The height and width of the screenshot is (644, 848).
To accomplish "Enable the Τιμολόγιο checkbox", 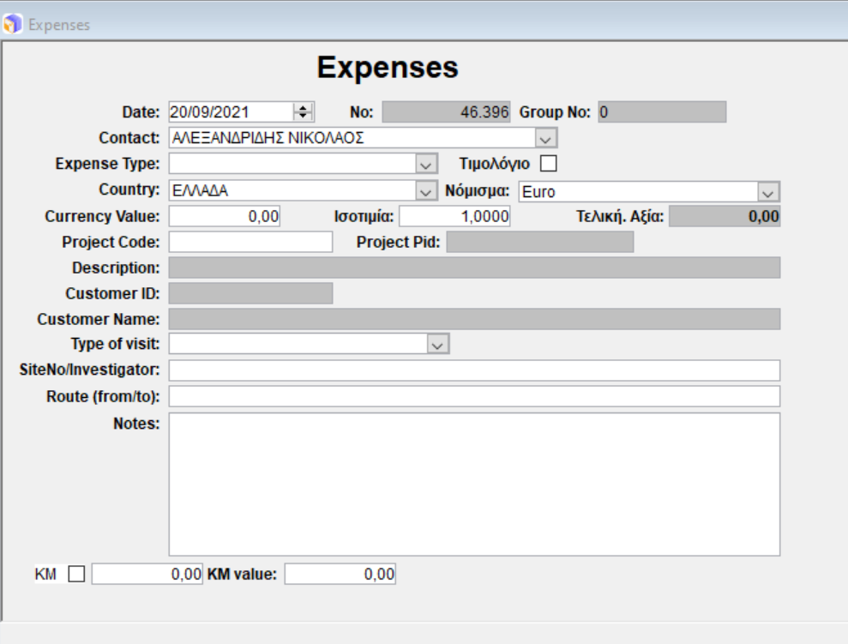I will [548, 163].
